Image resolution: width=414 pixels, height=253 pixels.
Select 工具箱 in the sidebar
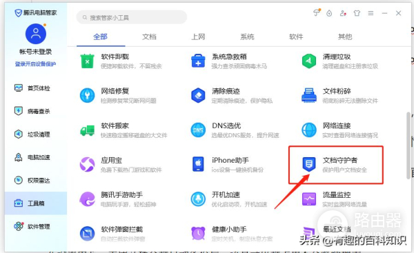[x=36, y=203]
